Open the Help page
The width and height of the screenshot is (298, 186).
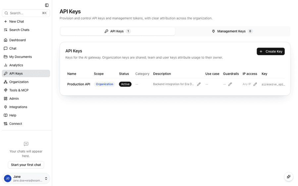coord(26,115)
